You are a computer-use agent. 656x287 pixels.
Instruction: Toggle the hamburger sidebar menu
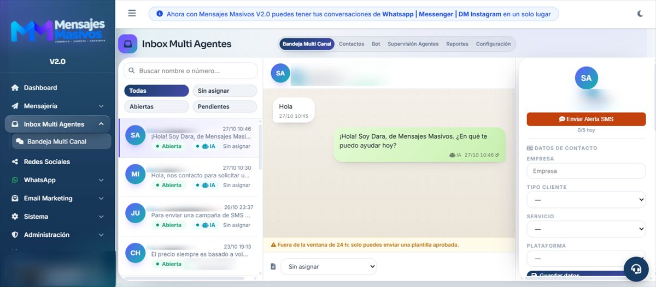pyautogui.click(x=132, y=14)
